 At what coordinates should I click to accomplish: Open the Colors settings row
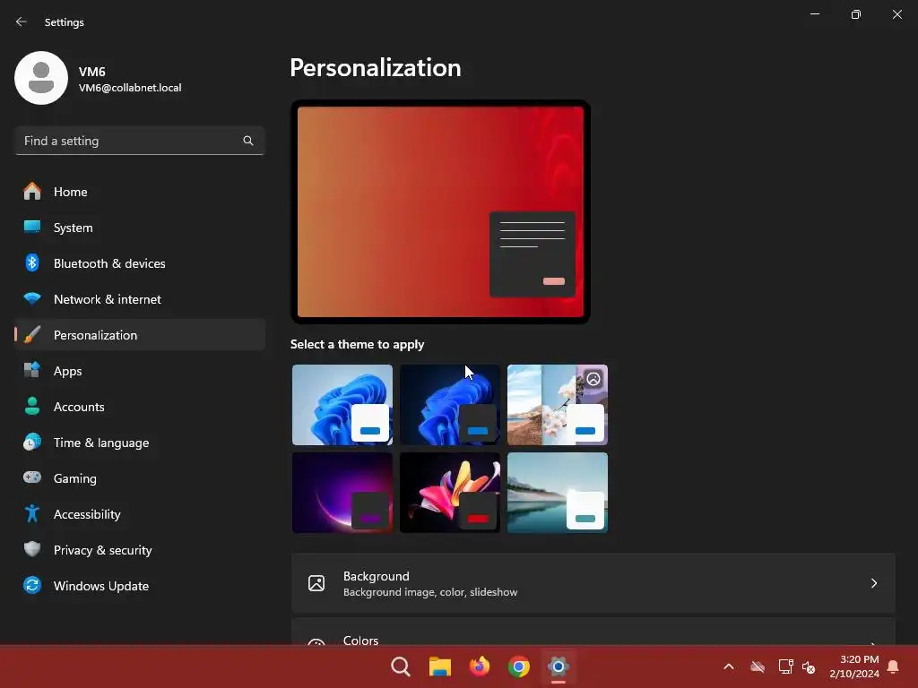[x=593, y=632]
